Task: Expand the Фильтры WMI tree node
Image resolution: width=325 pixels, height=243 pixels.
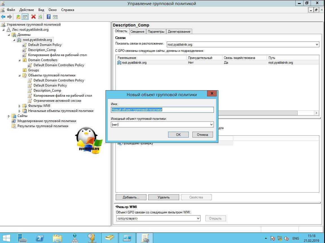Action: point(19,106)
